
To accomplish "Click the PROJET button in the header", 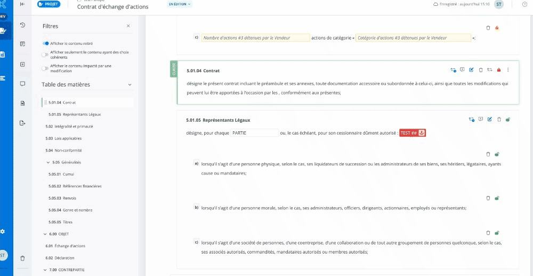I will pyautogui.click(x=49, y=4).
